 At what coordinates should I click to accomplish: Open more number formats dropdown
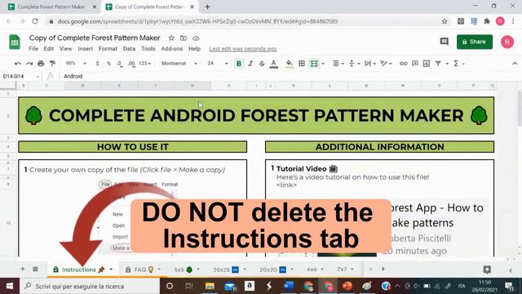pyautogui.click(x=145, y=64)
